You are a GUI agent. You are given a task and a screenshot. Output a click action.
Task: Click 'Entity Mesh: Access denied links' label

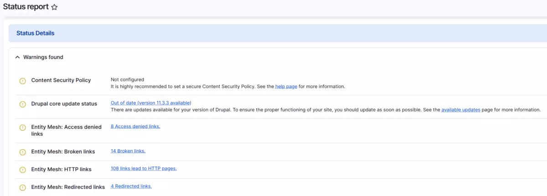[67, 131]
